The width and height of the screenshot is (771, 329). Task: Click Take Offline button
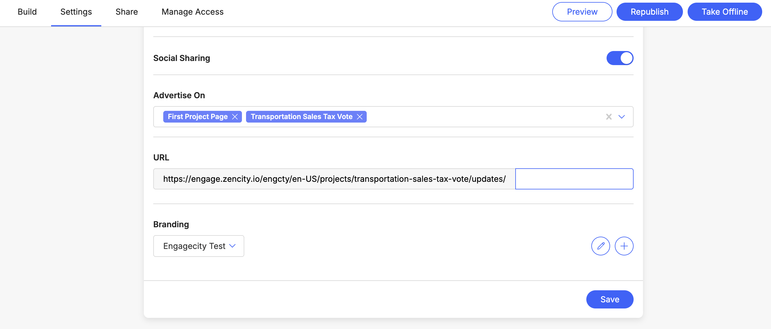[724, 12]
